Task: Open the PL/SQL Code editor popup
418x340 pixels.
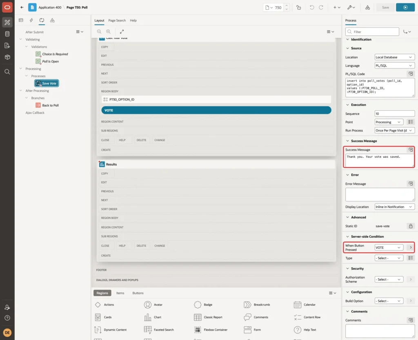Action: [411, 74]
